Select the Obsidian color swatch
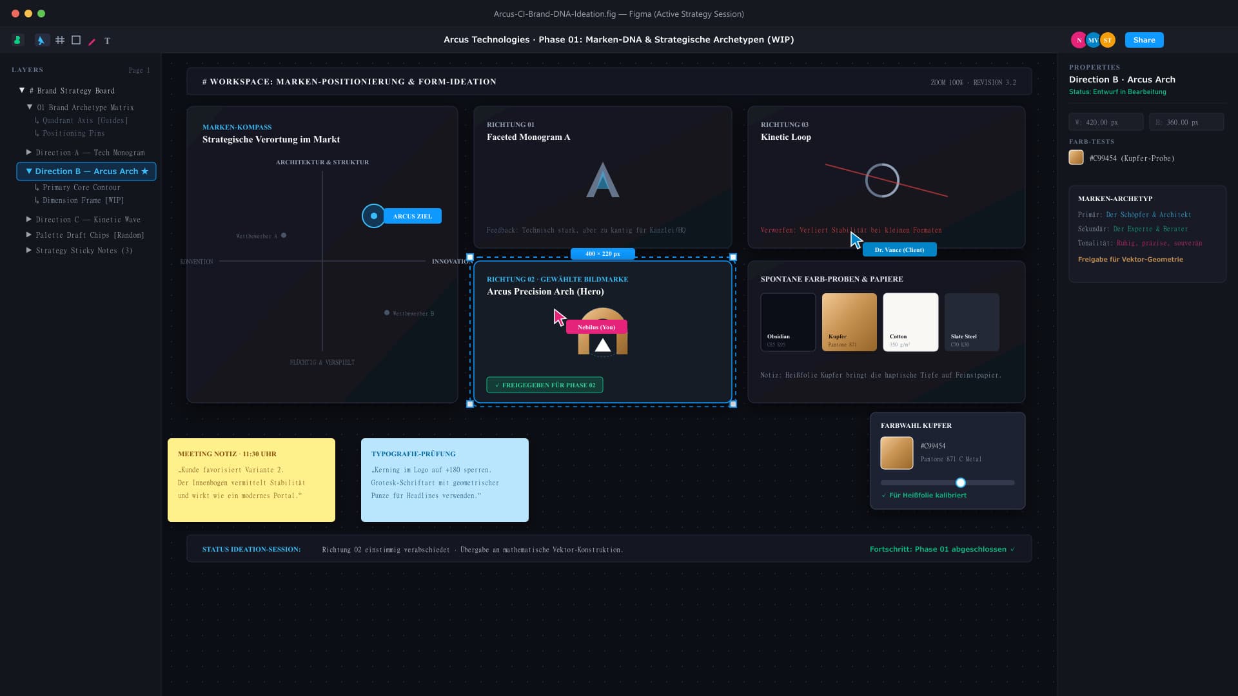The image size is (1238, 696). [788, 322]
